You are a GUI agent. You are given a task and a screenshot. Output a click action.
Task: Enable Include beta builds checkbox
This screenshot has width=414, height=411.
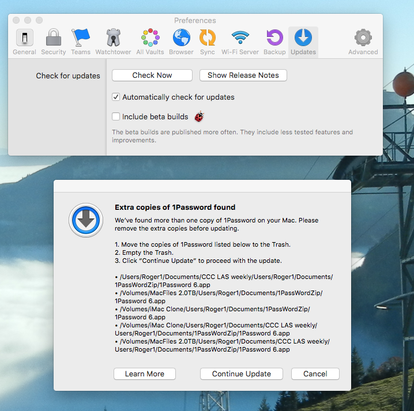[x=116, y=116]
